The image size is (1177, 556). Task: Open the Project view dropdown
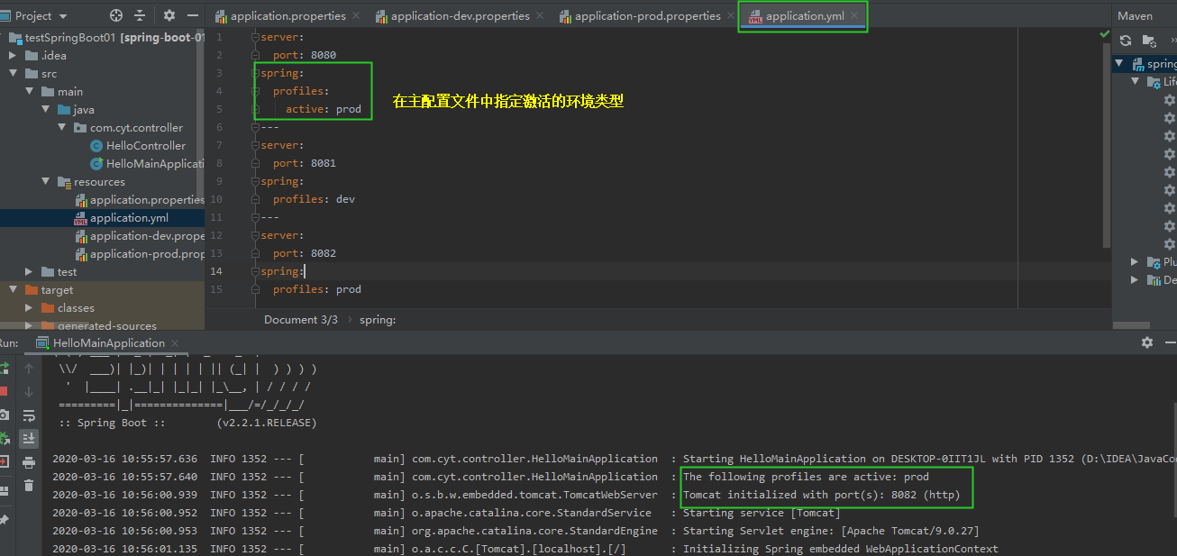point(63,15)
